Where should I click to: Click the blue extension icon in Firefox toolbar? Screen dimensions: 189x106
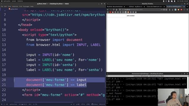click(x=175, y=10)
